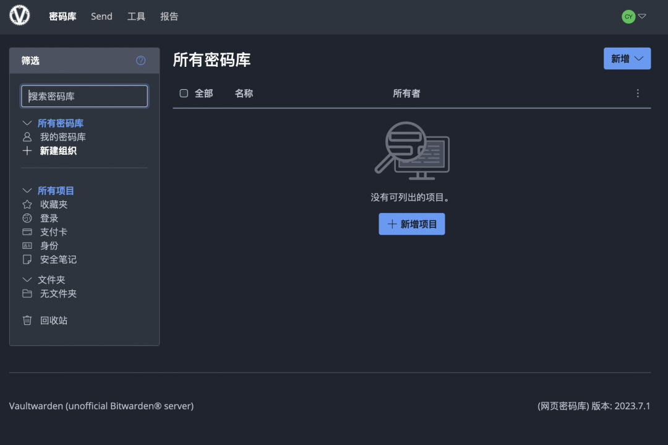Collapse the 所有项目 section

point(27,190)
